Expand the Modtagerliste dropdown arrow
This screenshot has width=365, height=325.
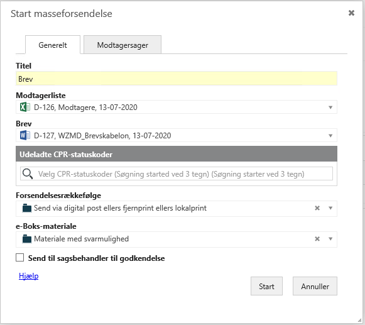click(x=330, y=107)
